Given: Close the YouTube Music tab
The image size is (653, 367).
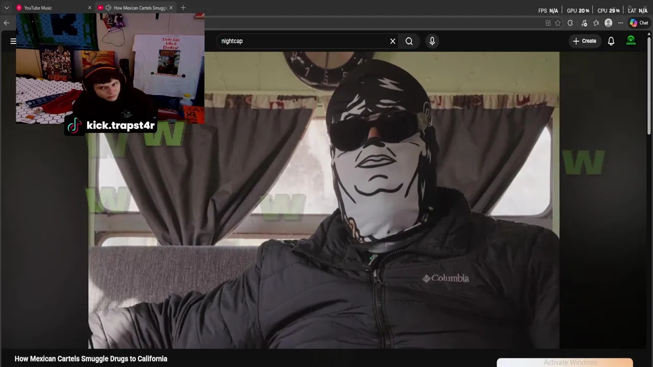Looking at the screenshot, I should (90, 8).
